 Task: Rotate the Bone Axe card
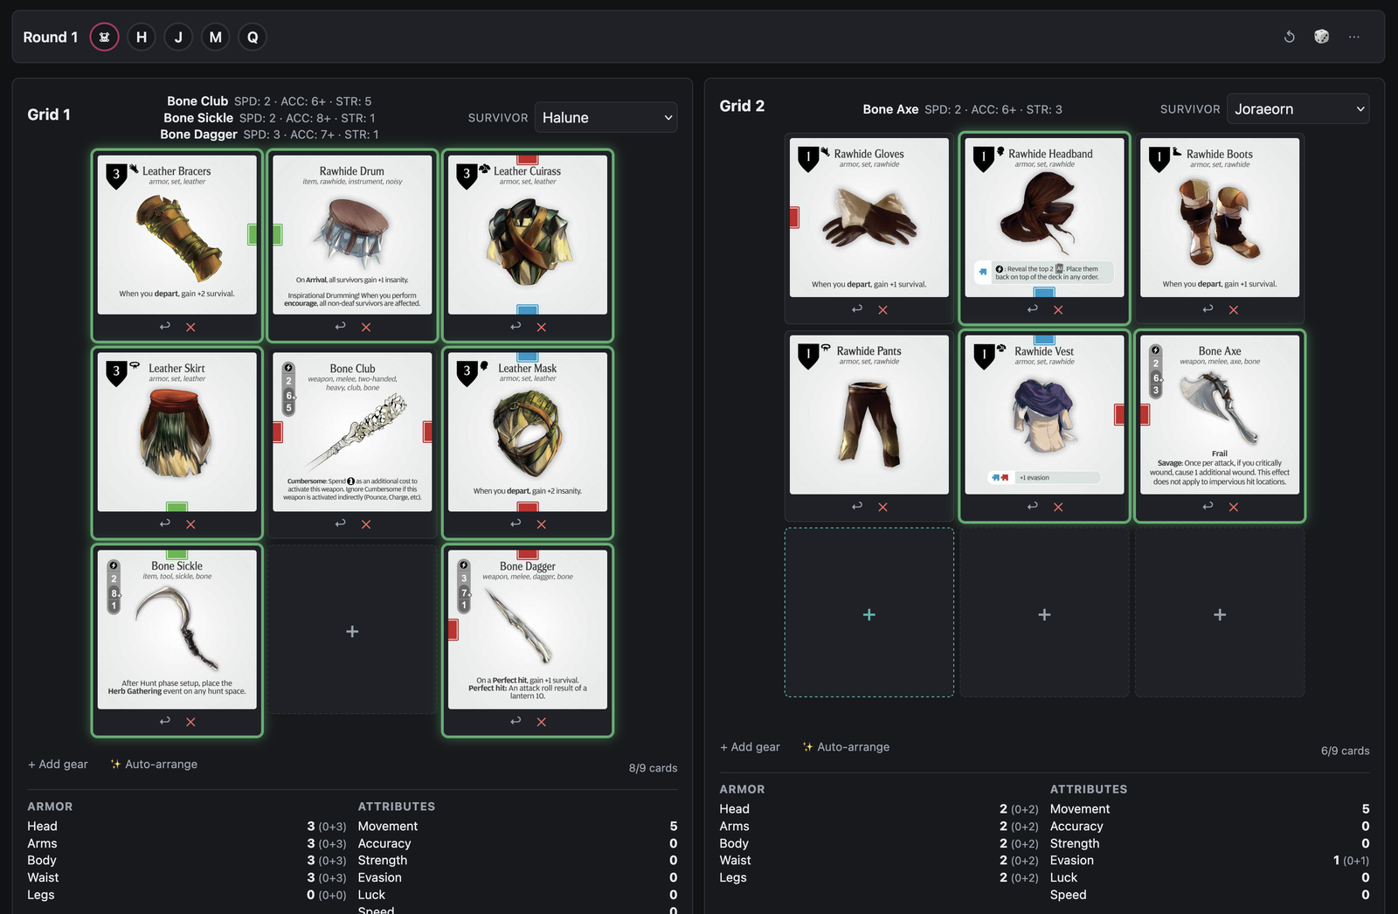click(x=1208, y=506)
